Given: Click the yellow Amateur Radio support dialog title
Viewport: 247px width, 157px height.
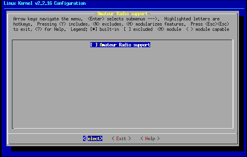Looking at the screenshot, I should pyautogui.click(x=123, y=14).
